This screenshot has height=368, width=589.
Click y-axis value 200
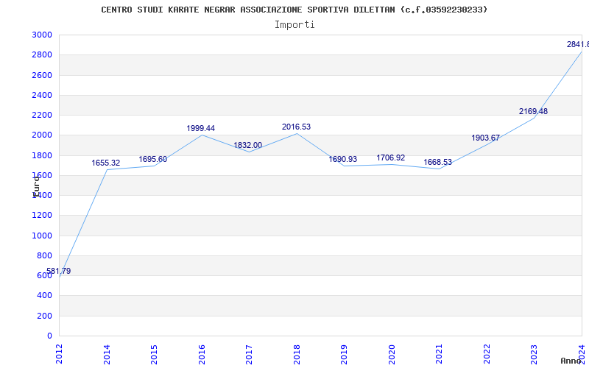pyautogui.click(x=45, y=316)
